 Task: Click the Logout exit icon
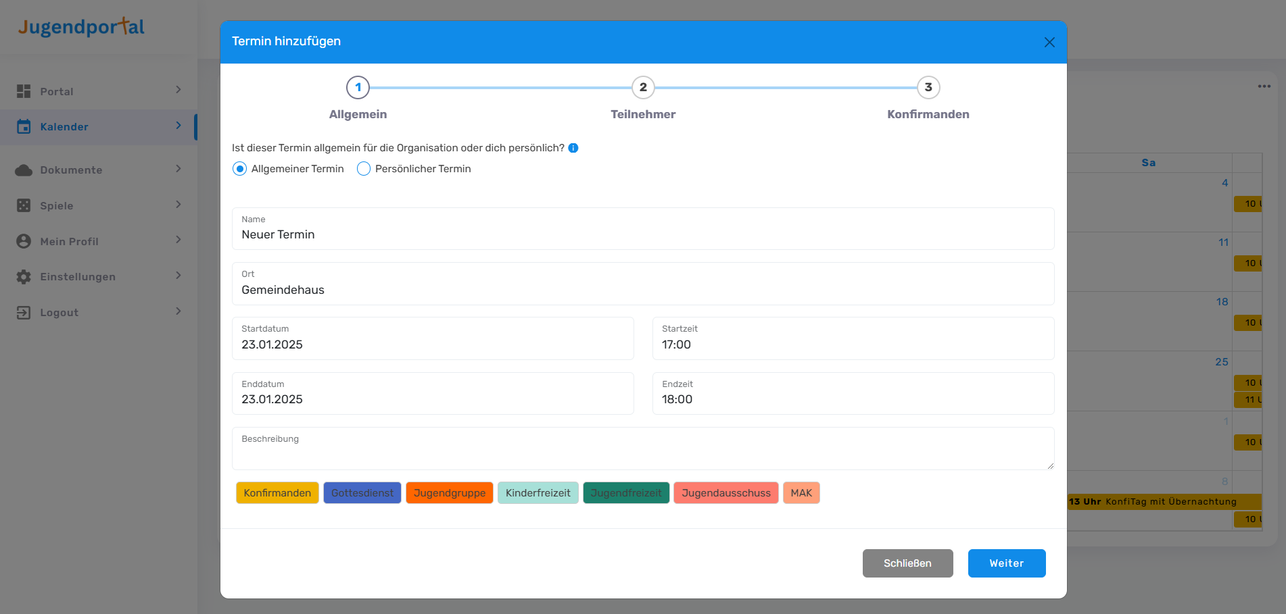(x=24, y=312)
